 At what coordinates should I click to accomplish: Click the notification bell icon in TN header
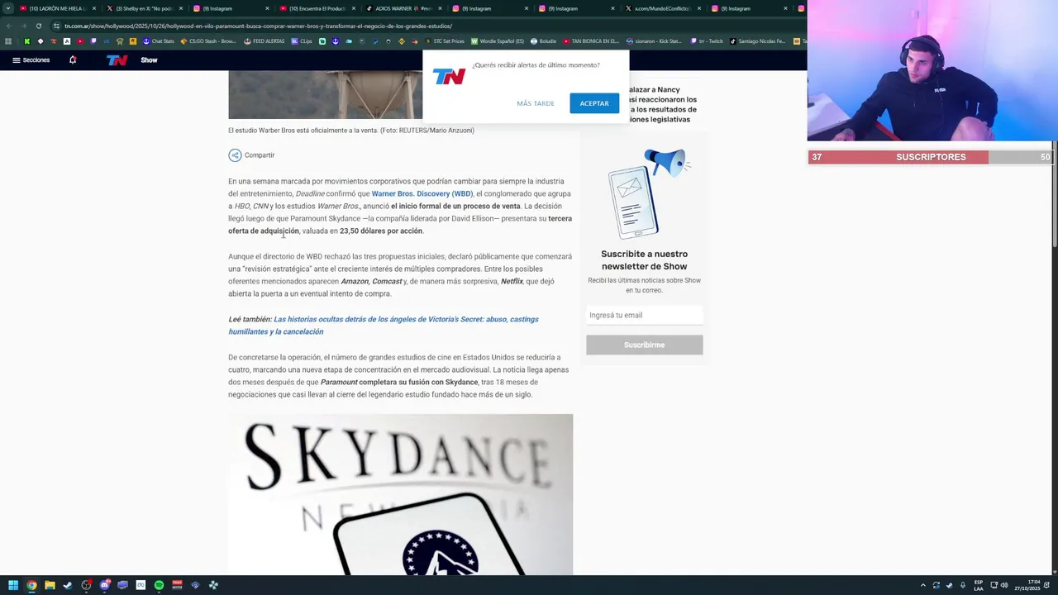[73, 60]
